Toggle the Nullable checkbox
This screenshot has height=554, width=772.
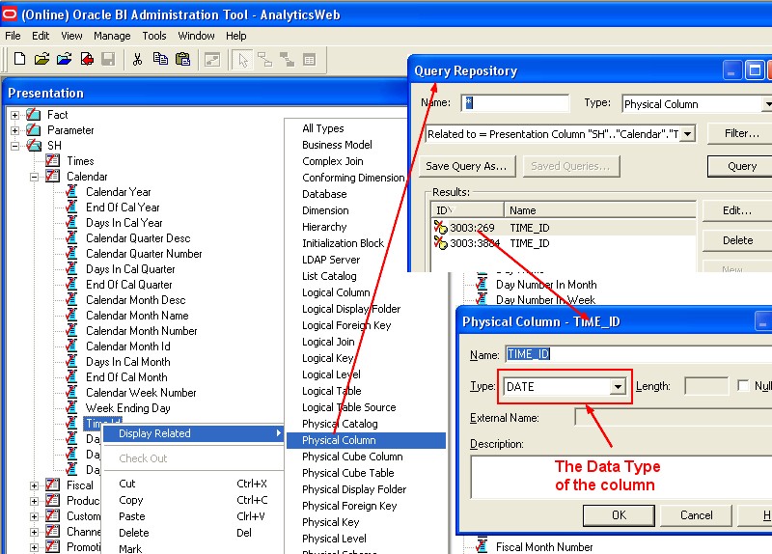pos(742,386)
